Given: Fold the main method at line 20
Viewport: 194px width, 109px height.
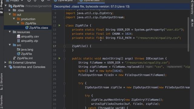Looking at the screenshot, I should (64, 58).
